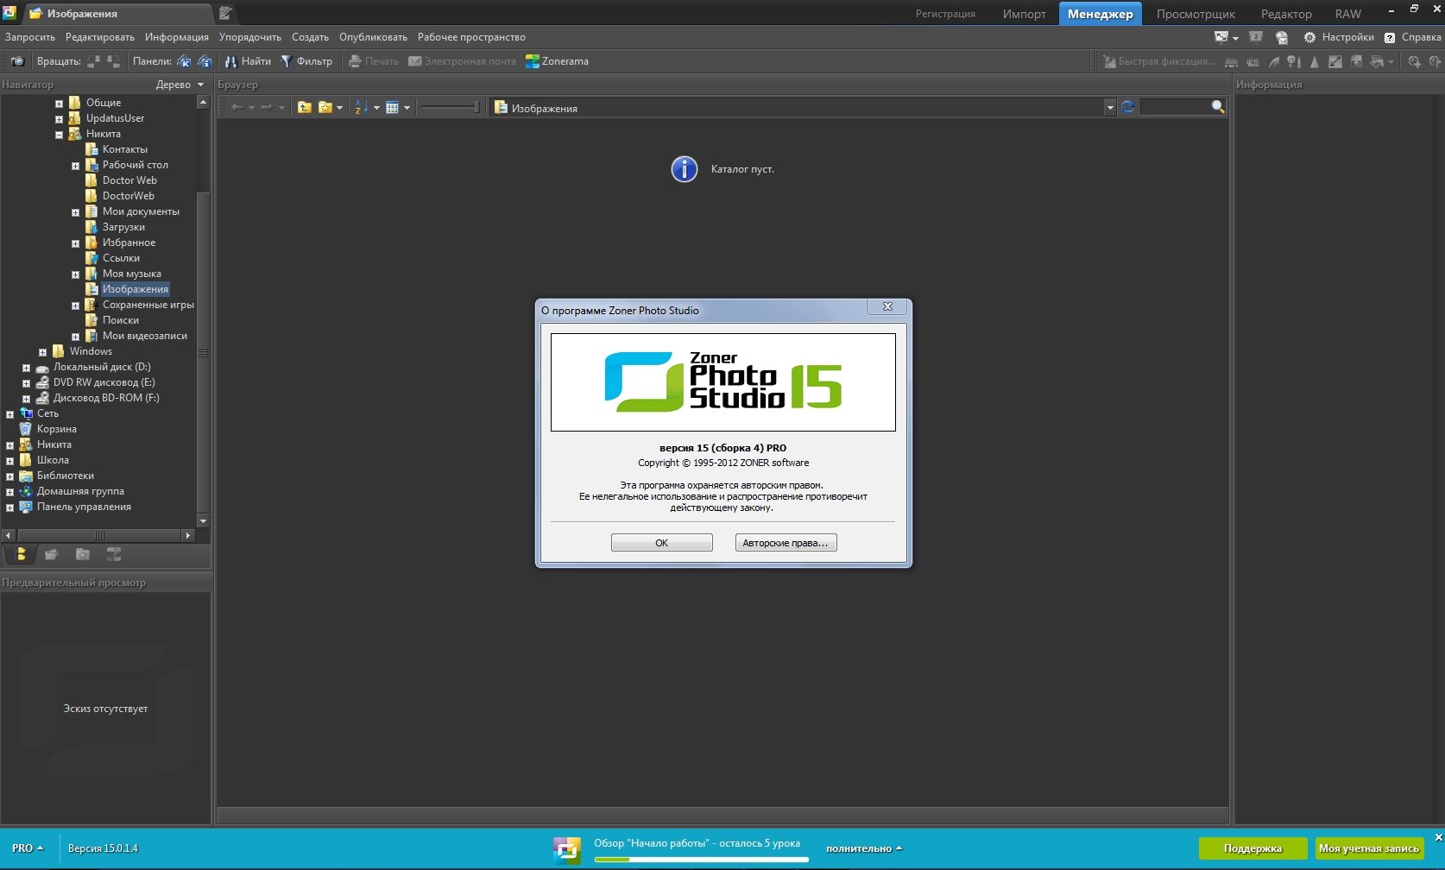Click Электронная почта toolbar button
1445x870 pixels.
[462, 61]
